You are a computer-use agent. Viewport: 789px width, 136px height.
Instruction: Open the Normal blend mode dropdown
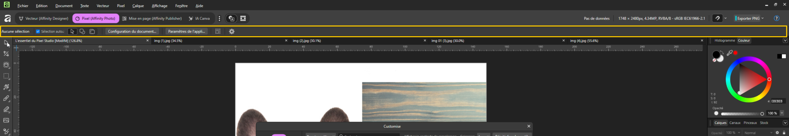(x=758, y=133)
